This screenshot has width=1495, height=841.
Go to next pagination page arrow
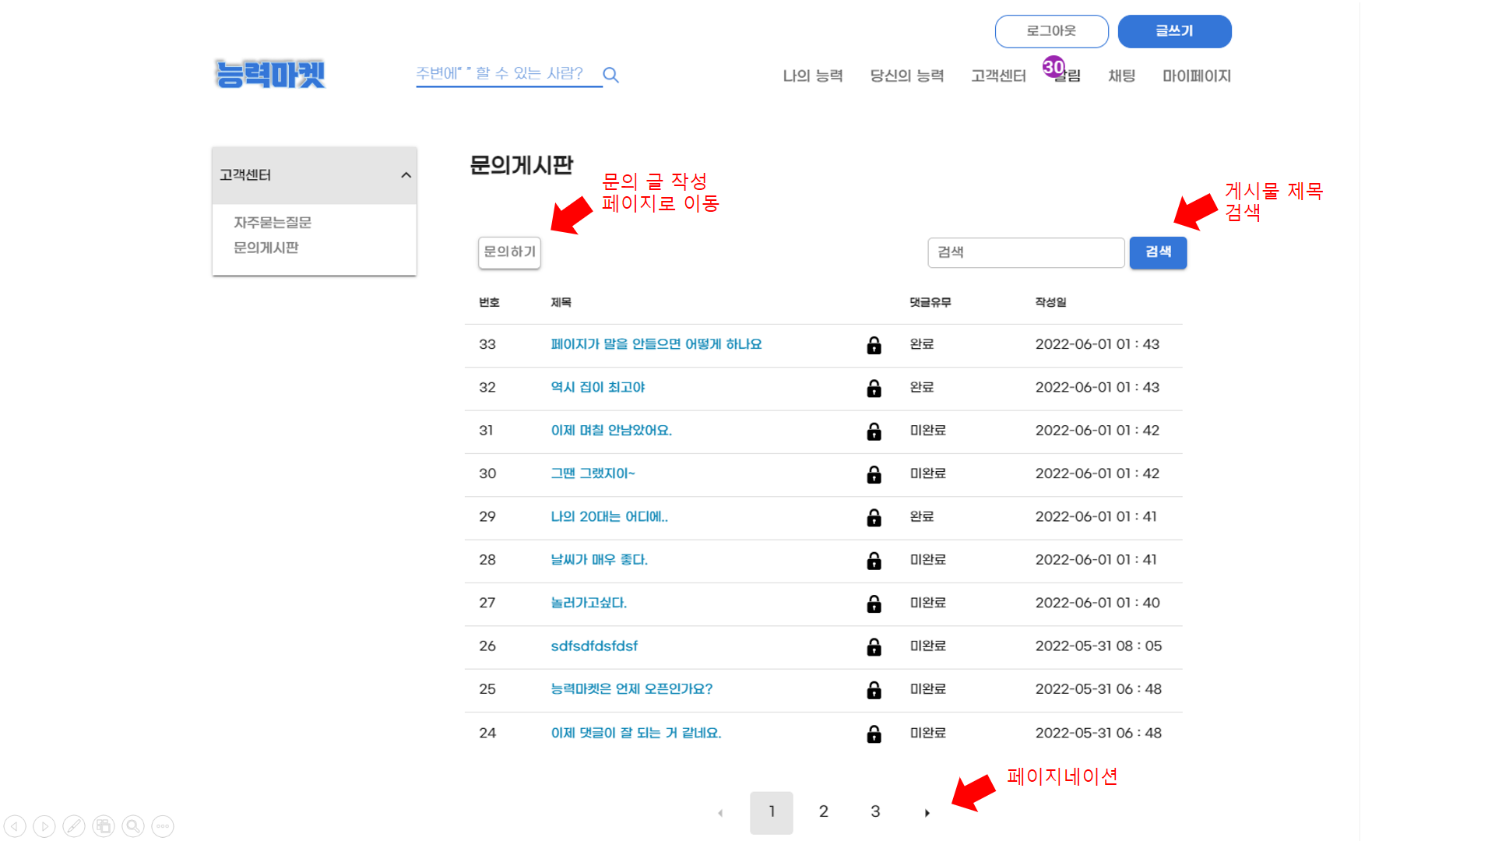coord(927,813)
